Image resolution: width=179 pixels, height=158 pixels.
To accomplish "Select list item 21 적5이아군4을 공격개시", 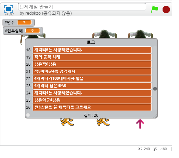I will point(92,71).
